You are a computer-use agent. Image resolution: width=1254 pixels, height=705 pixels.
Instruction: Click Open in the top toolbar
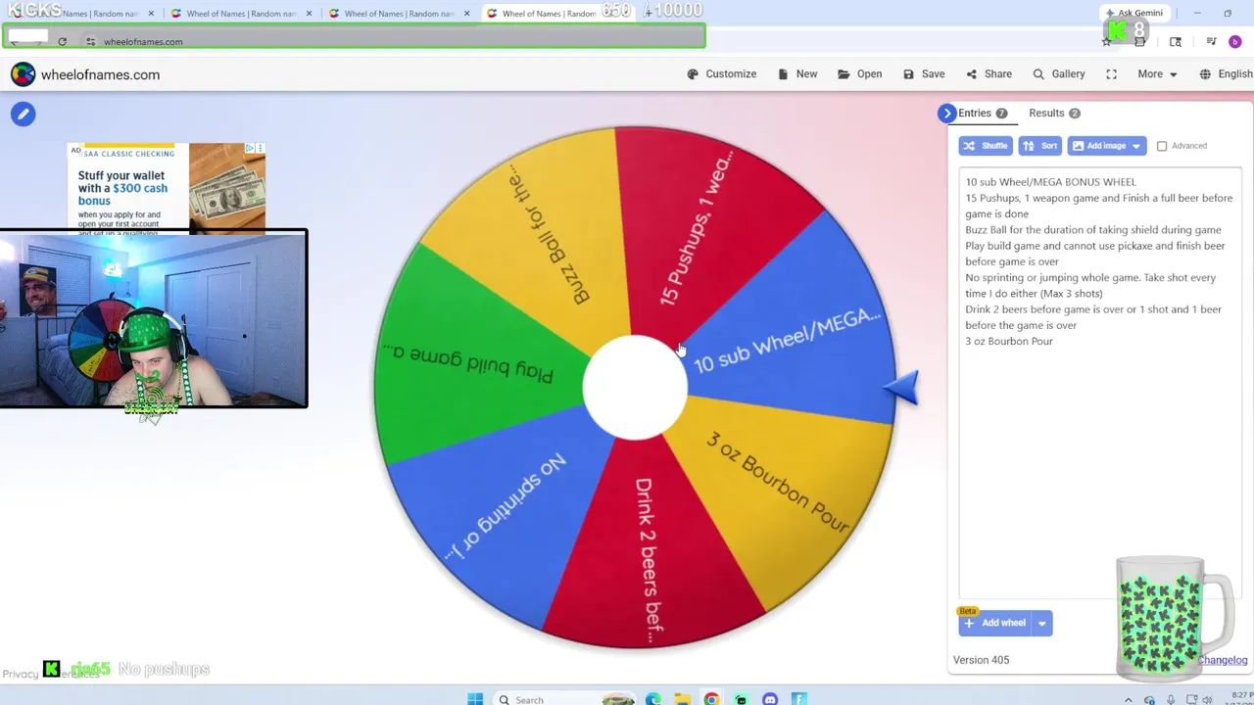tap(859, 74)
